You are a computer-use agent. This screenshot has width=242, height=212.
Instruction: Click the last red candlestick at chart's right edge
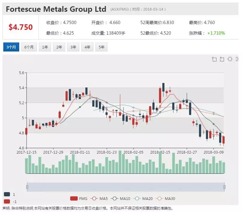[223, 140]
